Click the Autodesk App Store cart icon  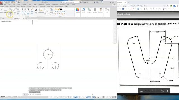tap(95, 2)
